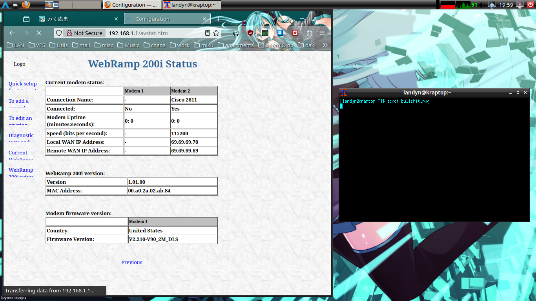Image resolution: width=536 pixels, height=301 pixels.
Task: Open Firefox View from tab bar
Action: tap(26, 19)
